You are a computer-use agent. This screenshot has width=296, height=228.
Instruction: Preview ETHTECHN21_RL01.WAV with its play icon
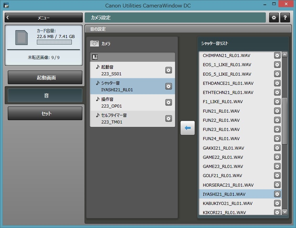pyautogui.click(x=277, y=92)
